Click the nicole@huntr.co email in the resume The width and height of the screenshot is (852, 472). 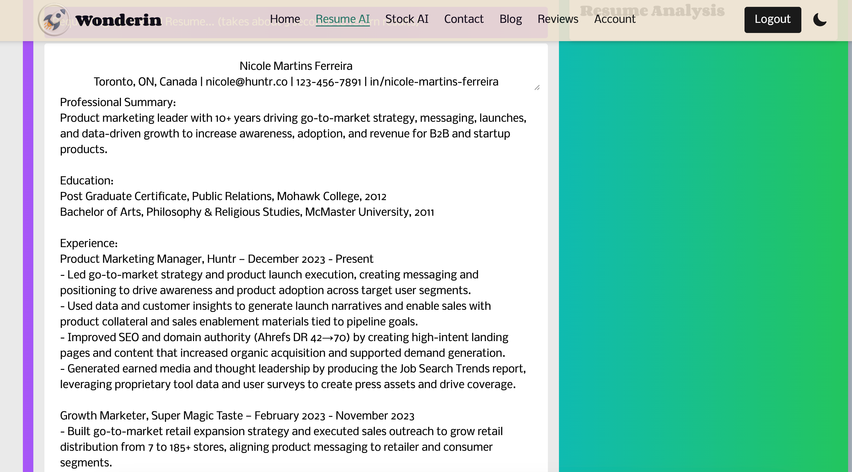click(246, 82)
